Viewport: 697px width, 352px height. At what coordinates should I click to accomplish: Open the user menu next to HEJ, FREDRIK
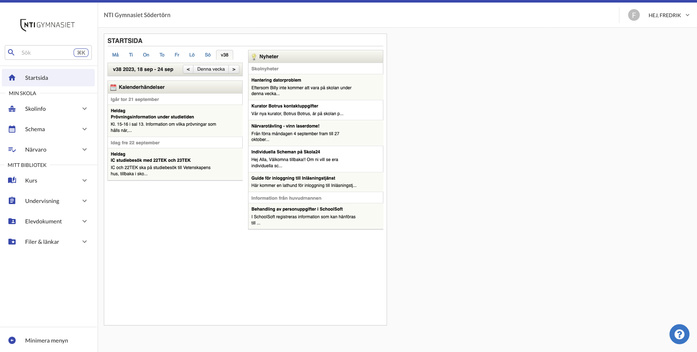(687, 15)
